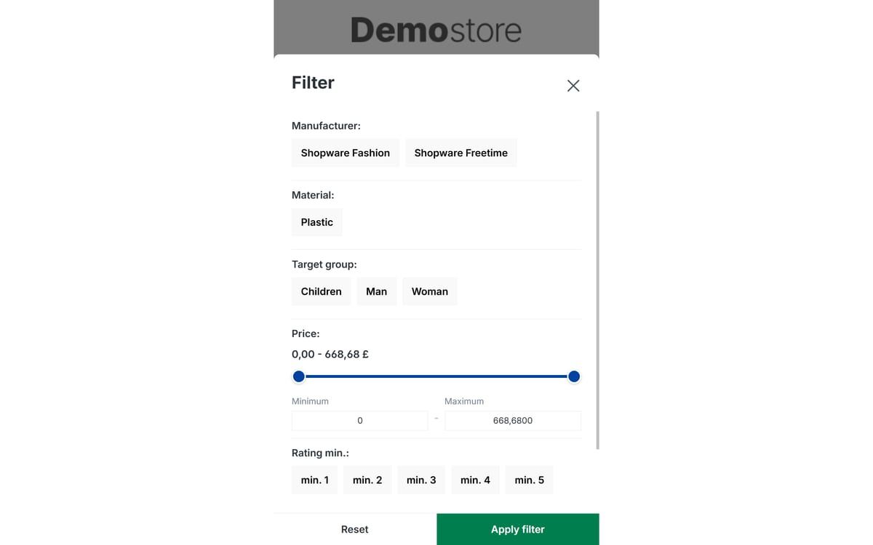This screenshot has height=545, width=873.
Task: Click the green Apply filter button
Action: click(x=518, y=529)
